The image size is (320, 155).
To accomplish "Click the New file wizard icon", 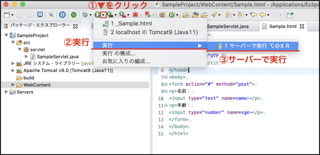I will (x=7, y=15).
